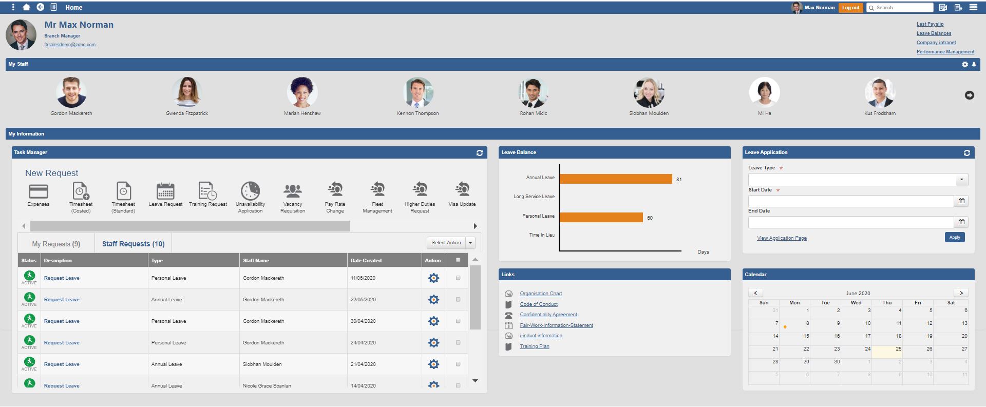This screenshot has height=407, width=986.
Task: Switch to Staff Requests (10) tab
Action: pyautogui.click(x=133, y=244)
